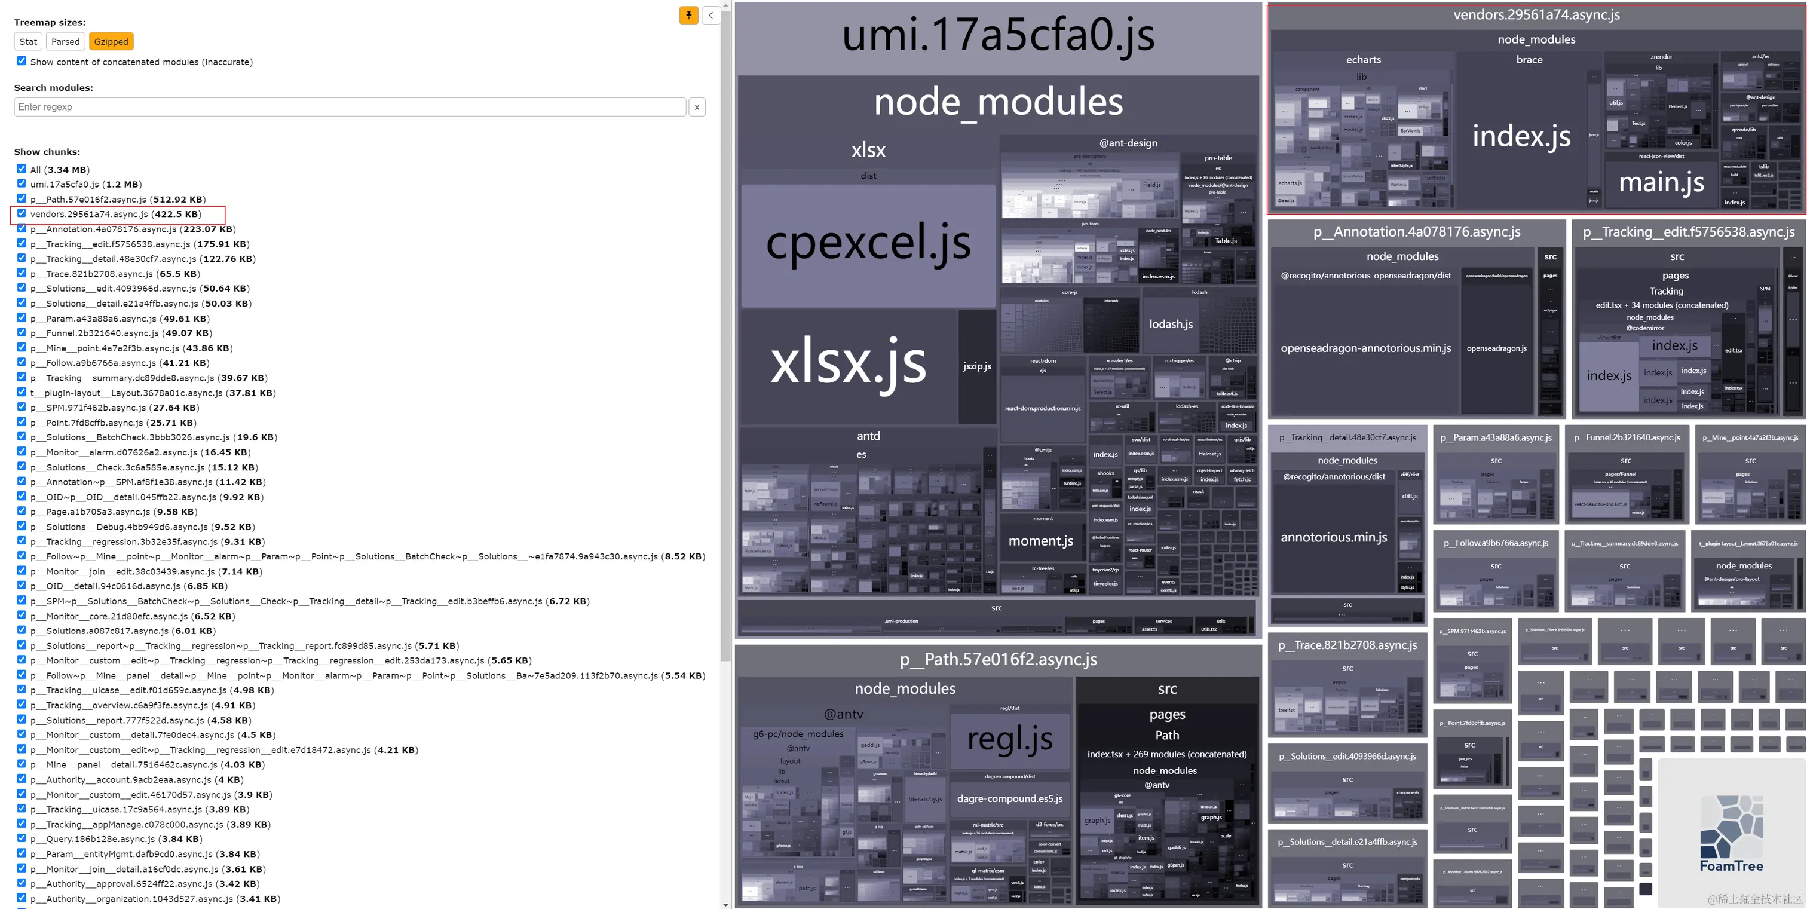This screenshot has width=1807, height=909.
Task: Collapse sidebar with the left chevron button
Action: point(710,15)
